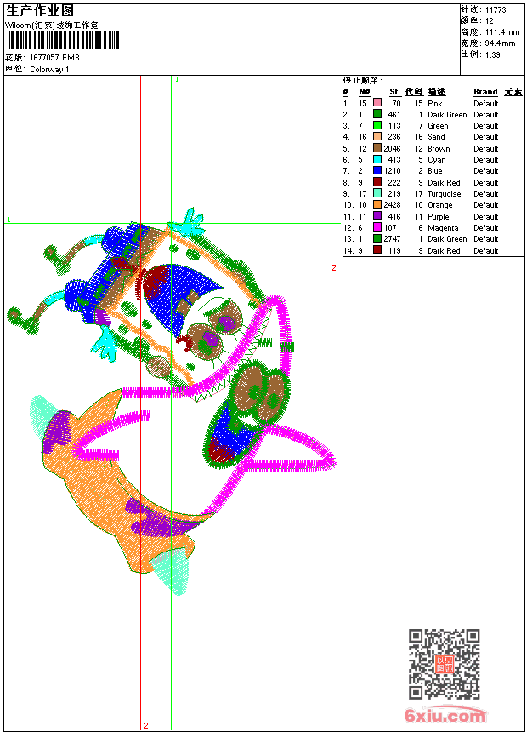Image resolution: width=527 pixels, height=732 pixels.
Task: Choose the Cyan color swatch
Action: (x=377, y=159)
